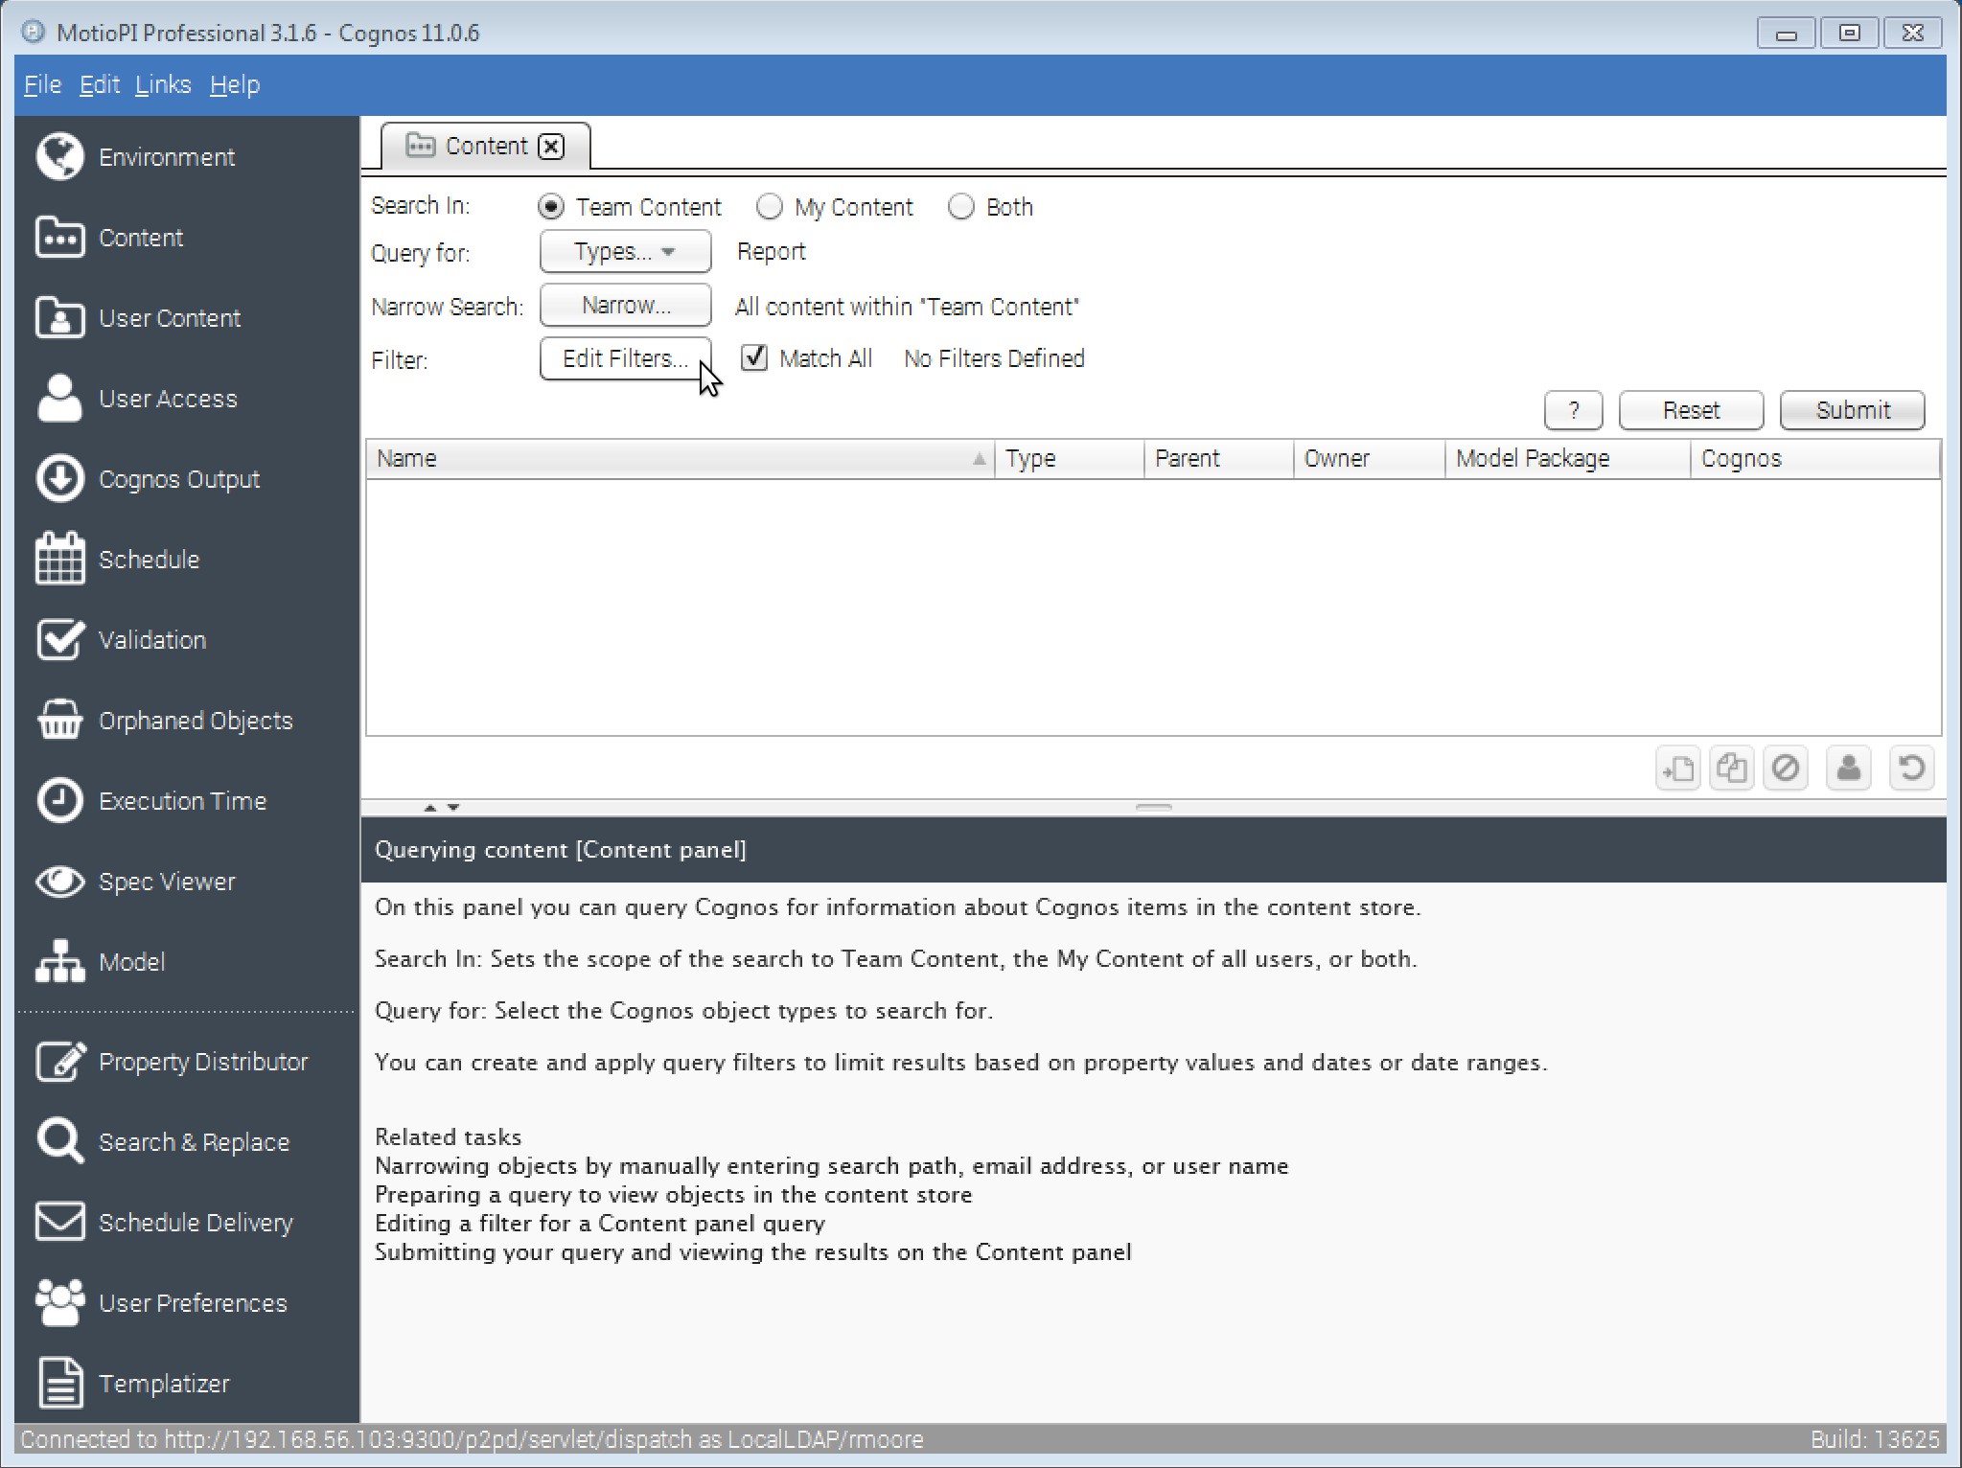Click the Owner column header
This screenshot has height=1468, width=1962.
tap(1370, 459)
